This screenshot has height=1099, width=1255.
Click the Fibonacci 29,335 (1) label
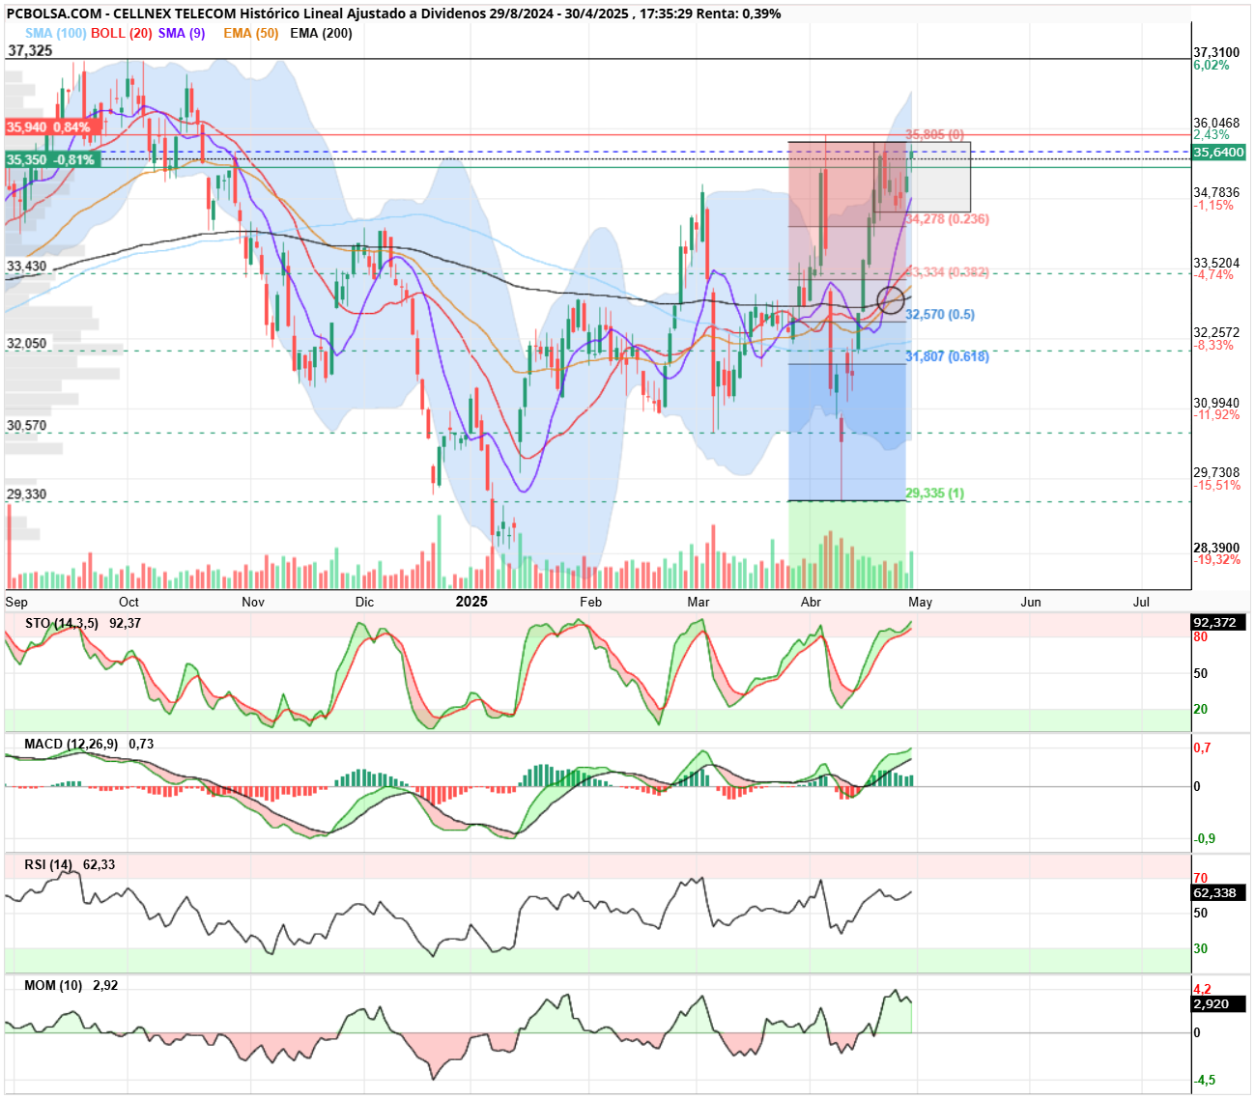point(934,493)
